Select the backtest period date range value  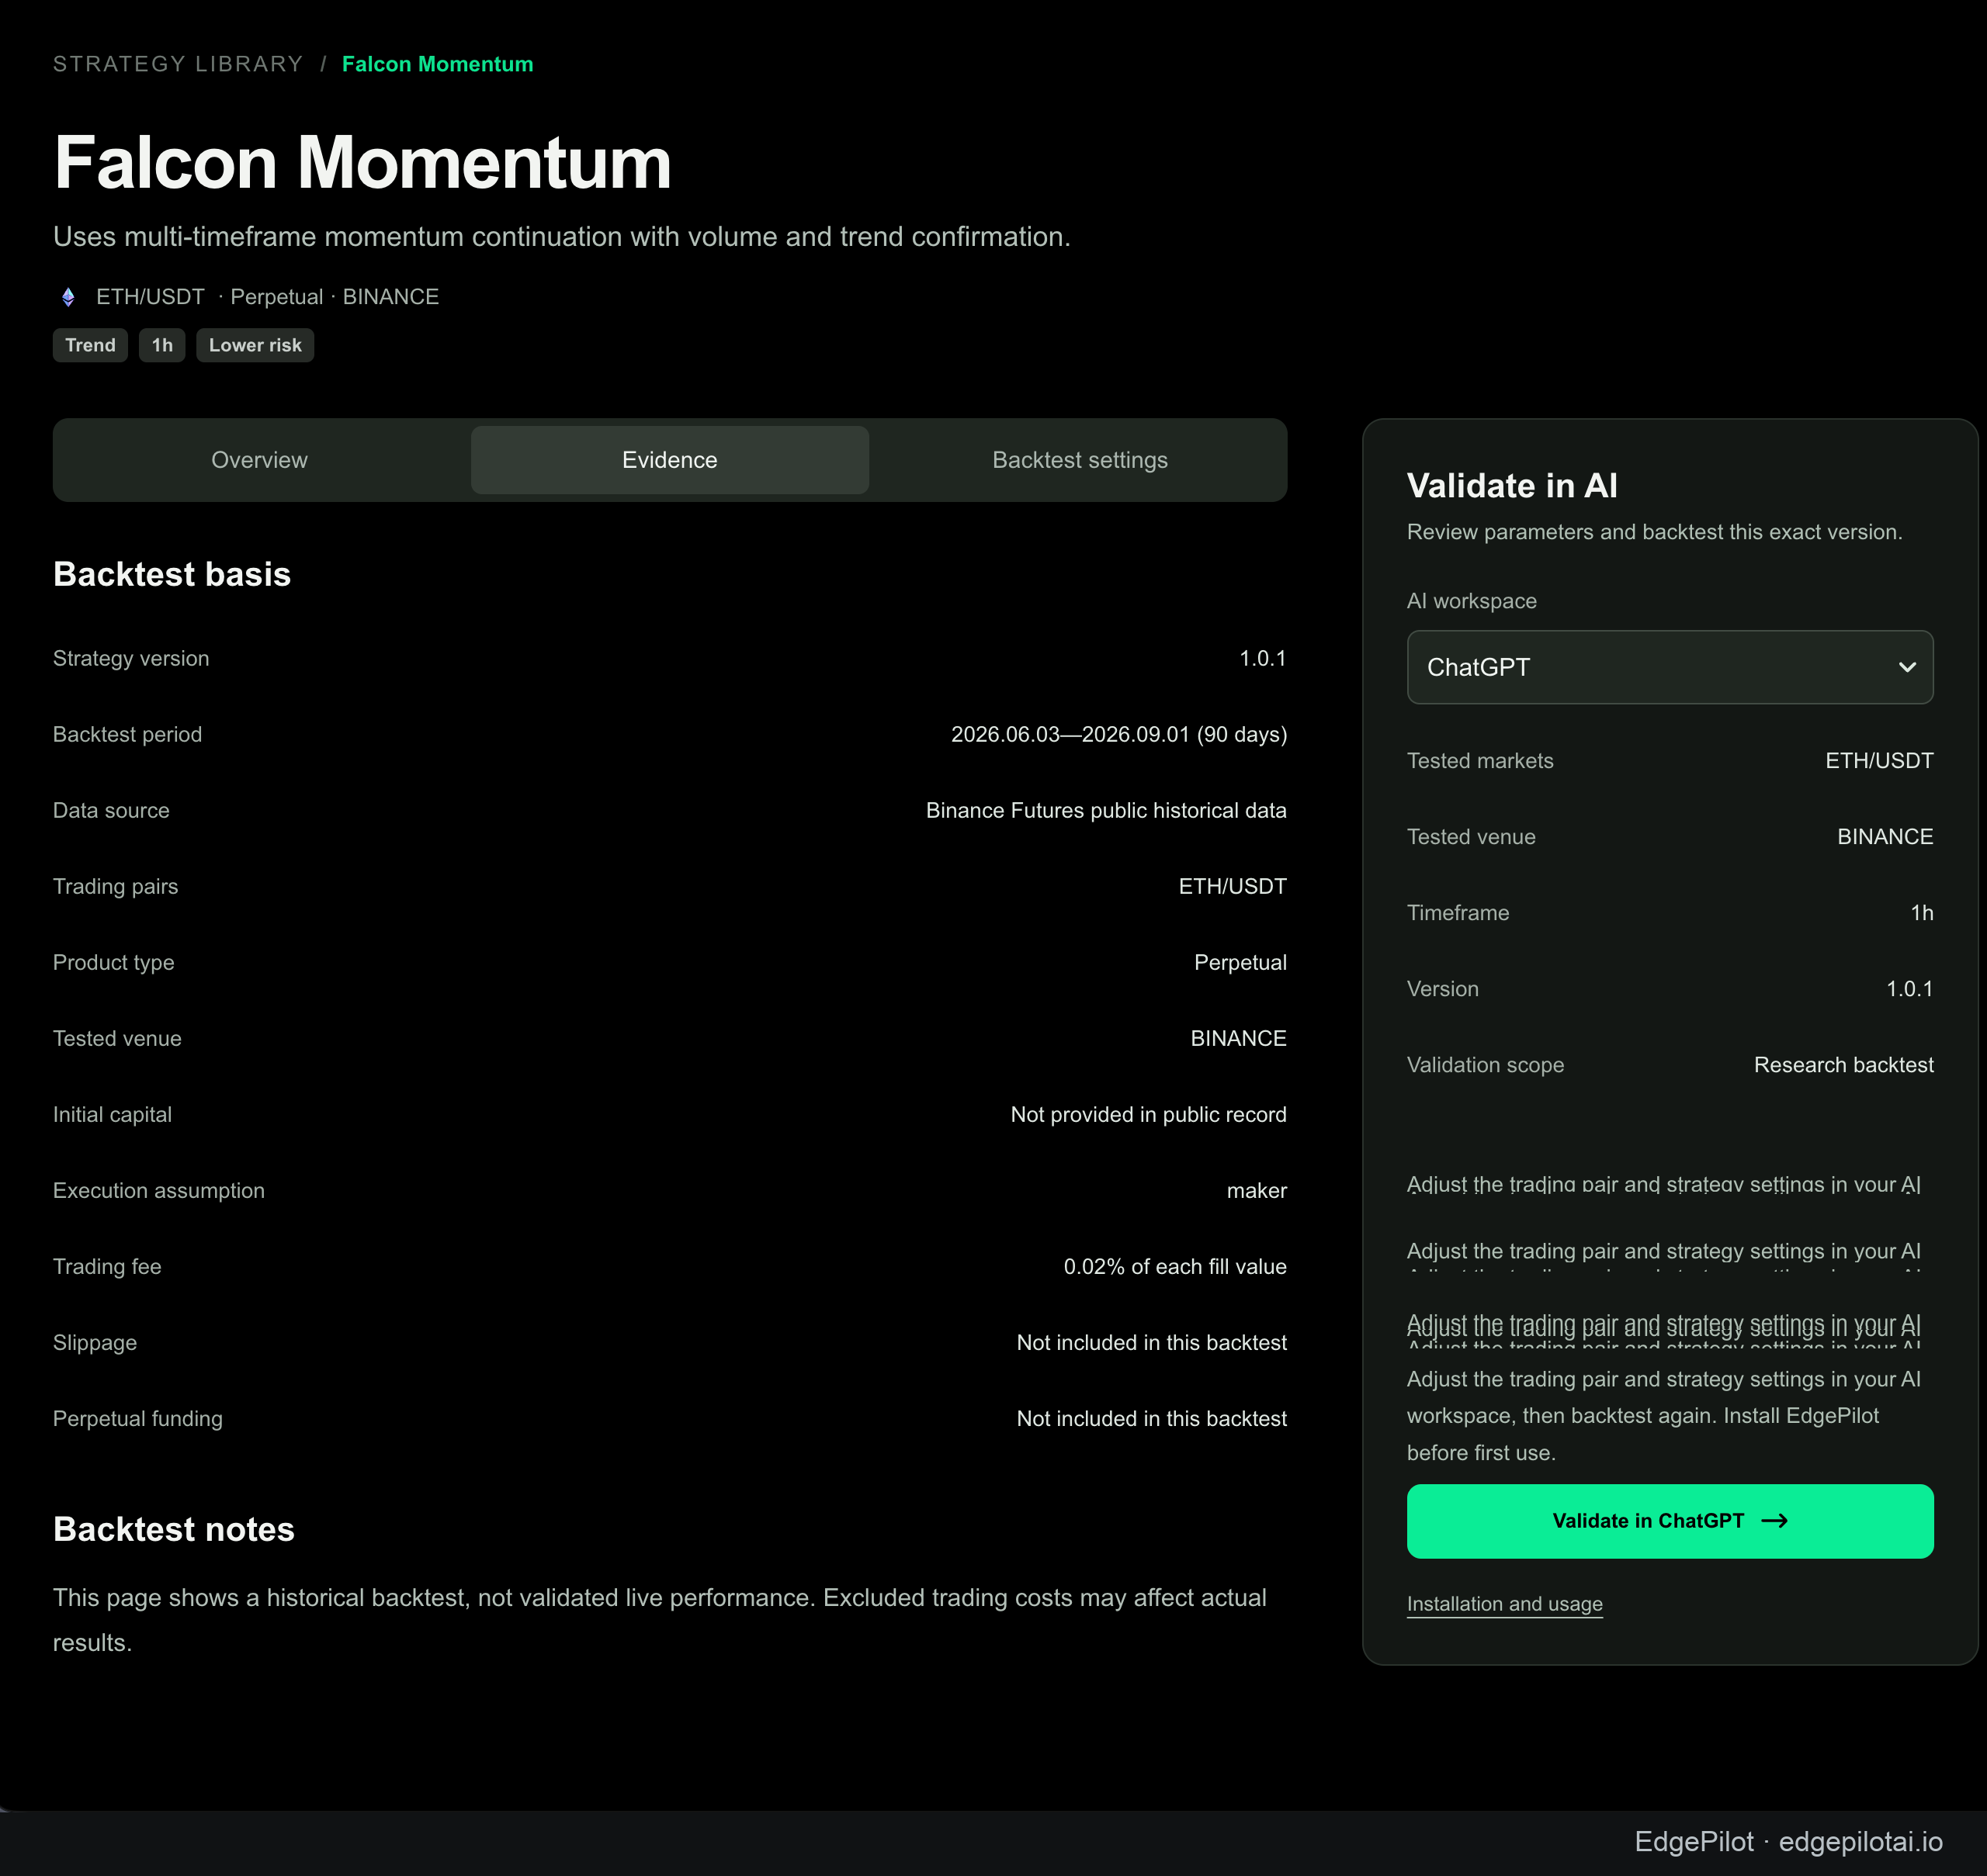(1118, 734)
